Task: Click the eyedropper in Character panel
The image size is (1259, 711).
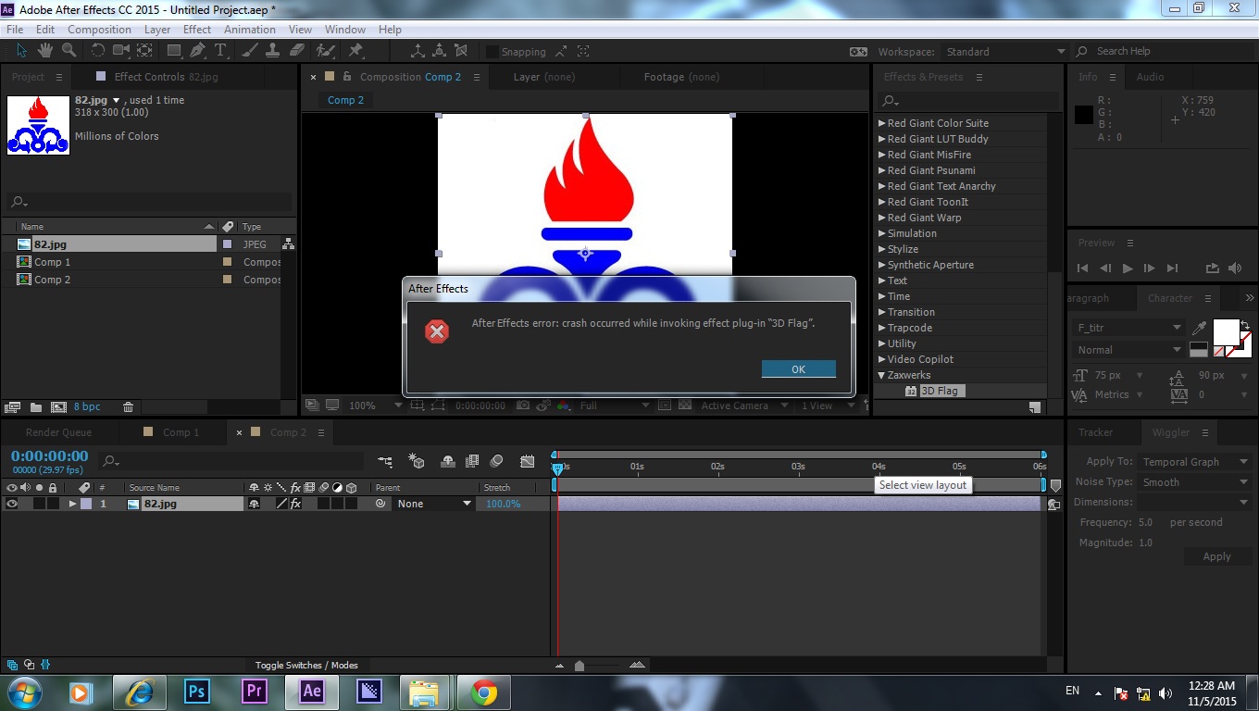Action: click(1200, 327)
